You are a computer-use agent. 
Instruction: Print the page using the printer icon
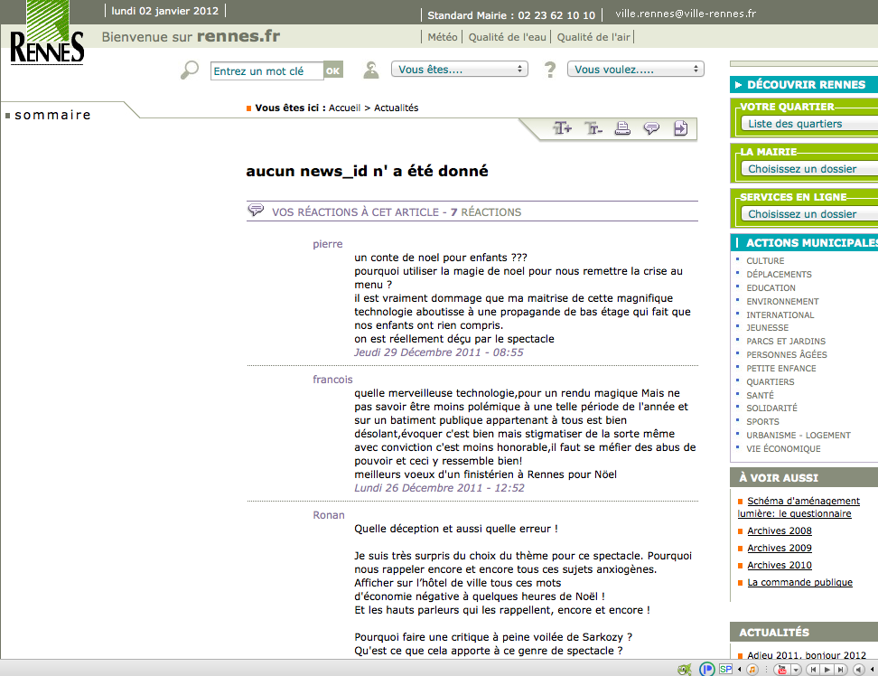pos(622,128)
